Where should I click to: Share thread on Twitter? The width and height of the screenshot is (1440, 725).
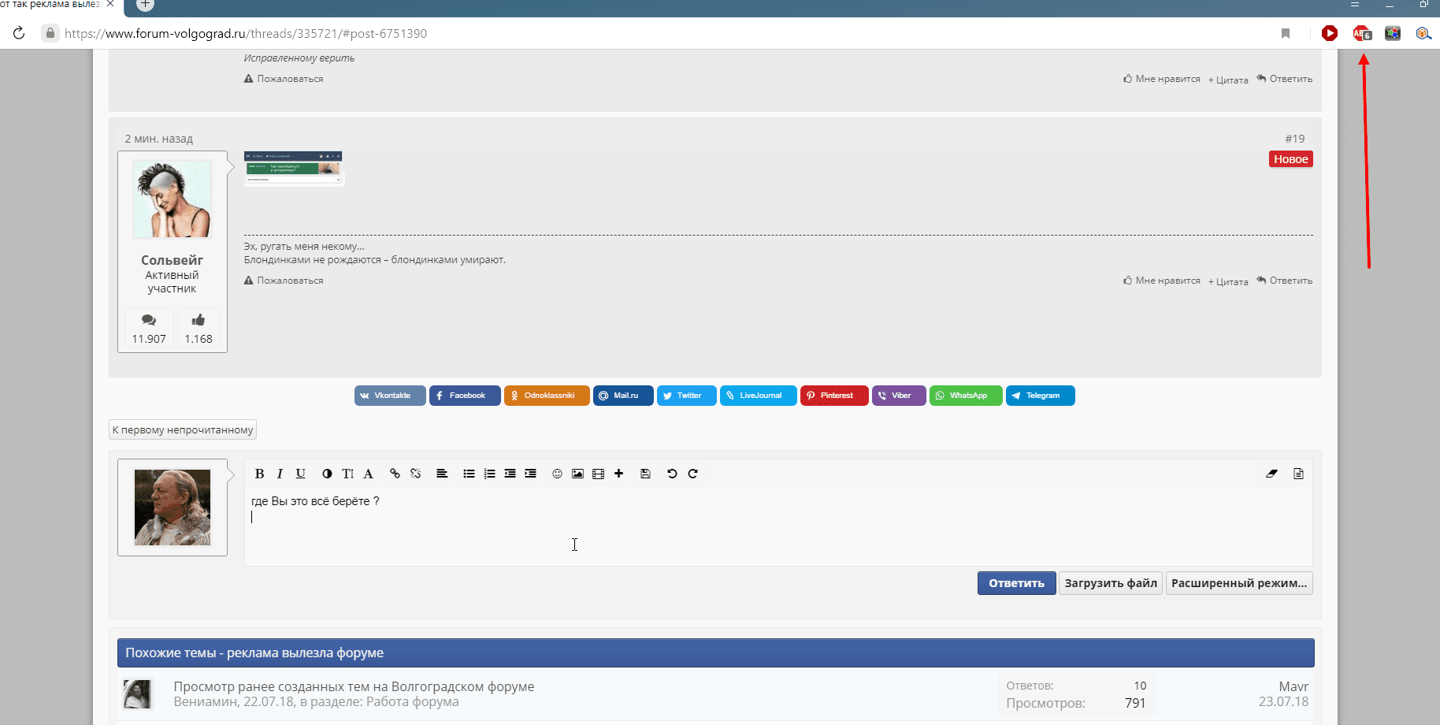point(687,396)
